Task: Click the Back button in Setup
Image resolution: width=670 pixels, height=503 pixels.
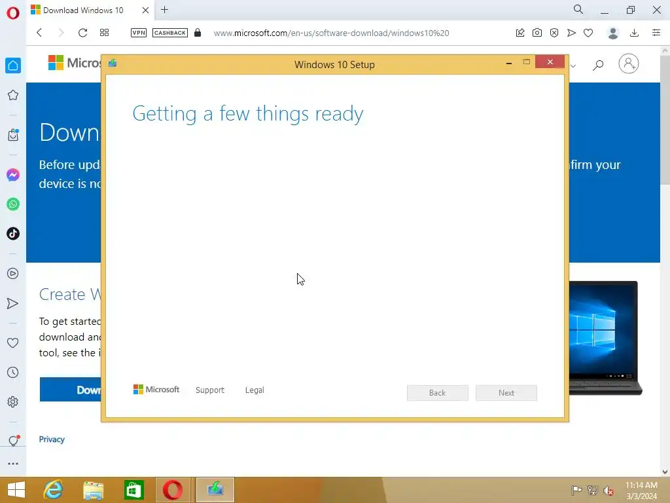Action: coord(438,393)
